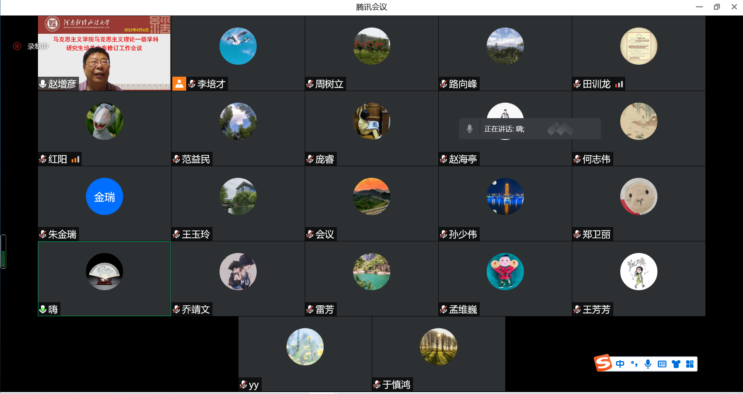
Task: Click the blue 金瑞 avatar circle
Action: click(104, 196)
